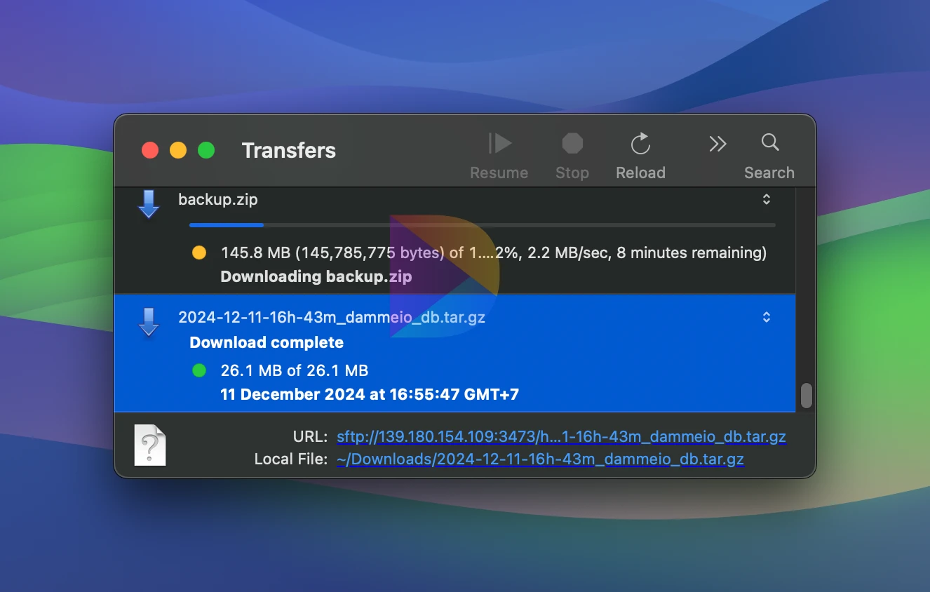930x592 pixels.
Task: Open the Local File path link
Action: 540,459
